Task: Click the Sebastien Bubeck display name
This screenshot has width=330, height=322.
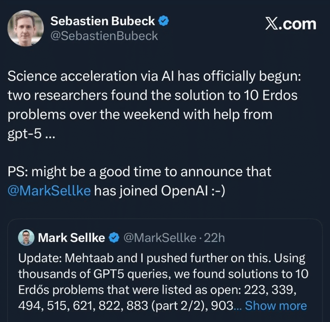Action: pyautogui.click(x=103, y=21)
